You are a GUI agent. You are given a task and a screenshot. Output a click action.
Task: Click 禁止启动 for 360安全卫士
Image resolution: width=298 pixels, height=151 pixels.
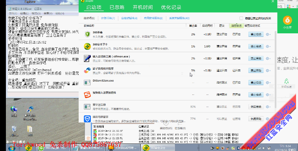point(256,46)
